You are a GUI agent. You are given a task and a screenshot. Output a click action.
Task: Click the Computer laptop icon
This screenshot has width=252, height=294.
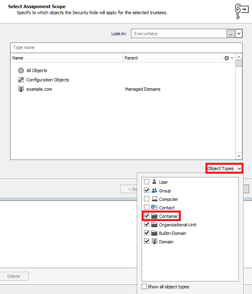pyautogui.click(x=154, y=199)
